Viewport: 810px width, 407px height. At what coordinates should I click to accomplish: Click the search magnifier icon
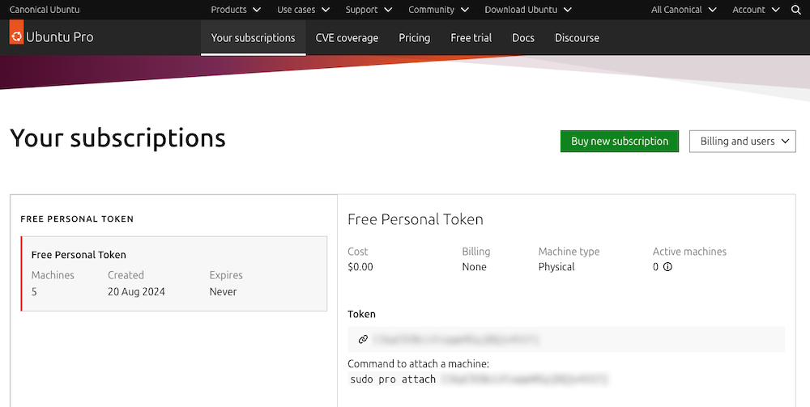click(795, 10)
